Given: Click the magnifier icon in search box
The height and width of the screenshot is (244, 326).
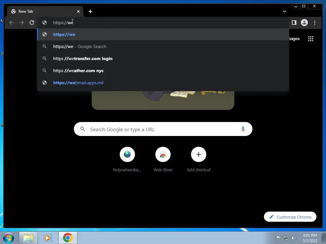Looking at the screenshot, I should [82, 129].
